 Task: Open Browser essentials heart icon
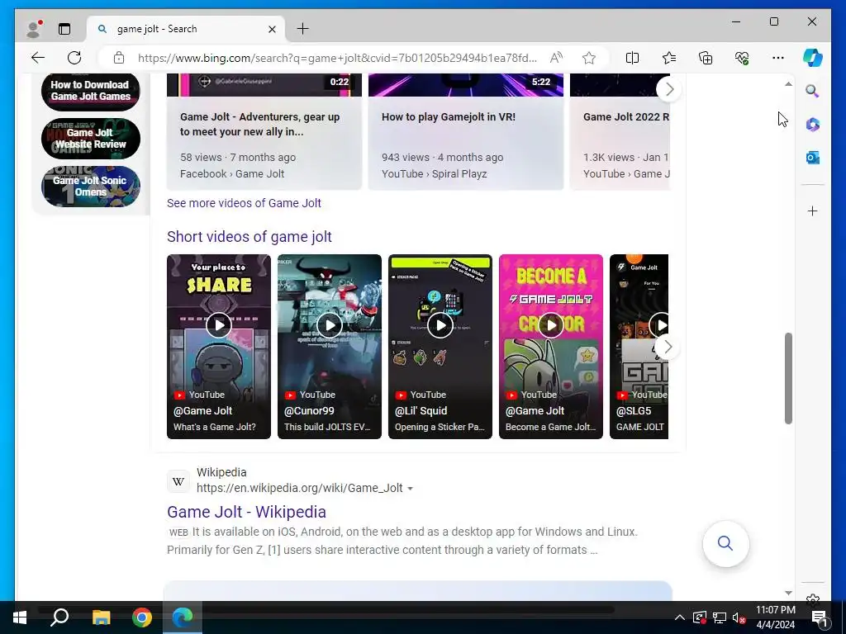coord(742,58)
